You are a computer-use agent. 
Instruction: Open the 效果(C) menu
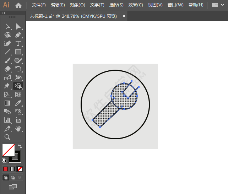(136, 5)
